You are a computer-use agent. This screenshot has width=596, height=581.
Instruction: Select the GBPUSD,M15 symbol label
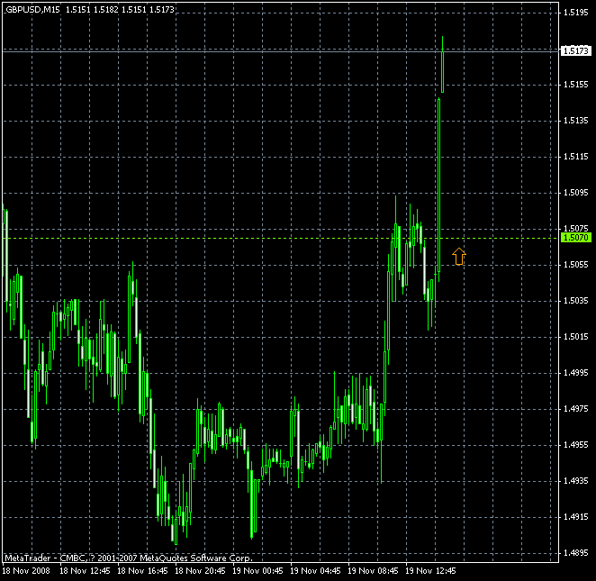(32, 10)
